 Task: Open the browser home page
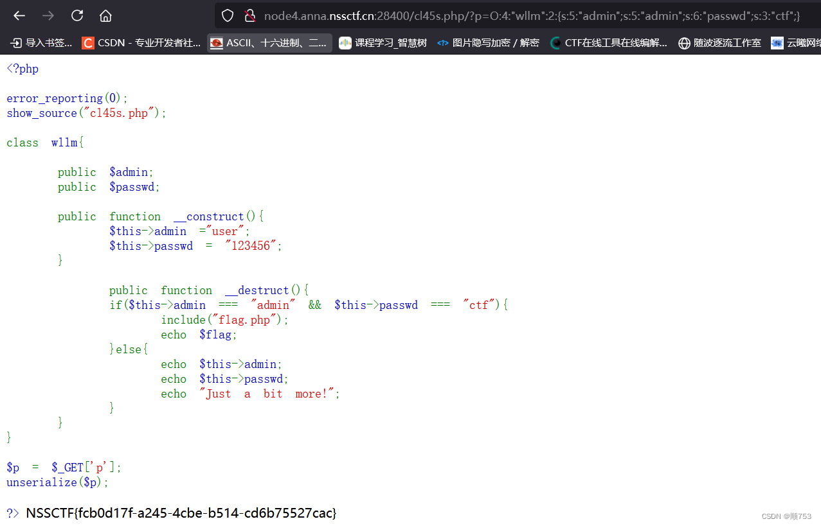point(105,15)
